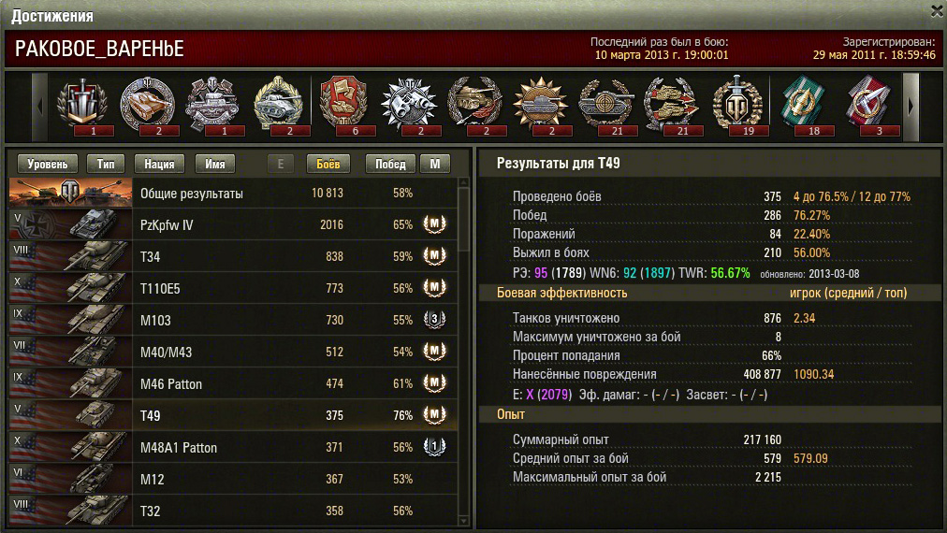Click the medal icon with count 6
The width and height of the screenshot is (947, 533).
coord(343,106)
